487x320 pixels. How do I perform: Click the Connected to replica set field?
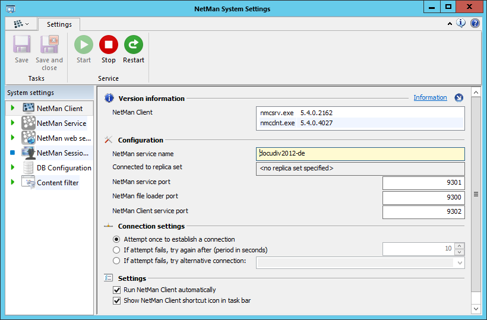(x=360, y=169)
